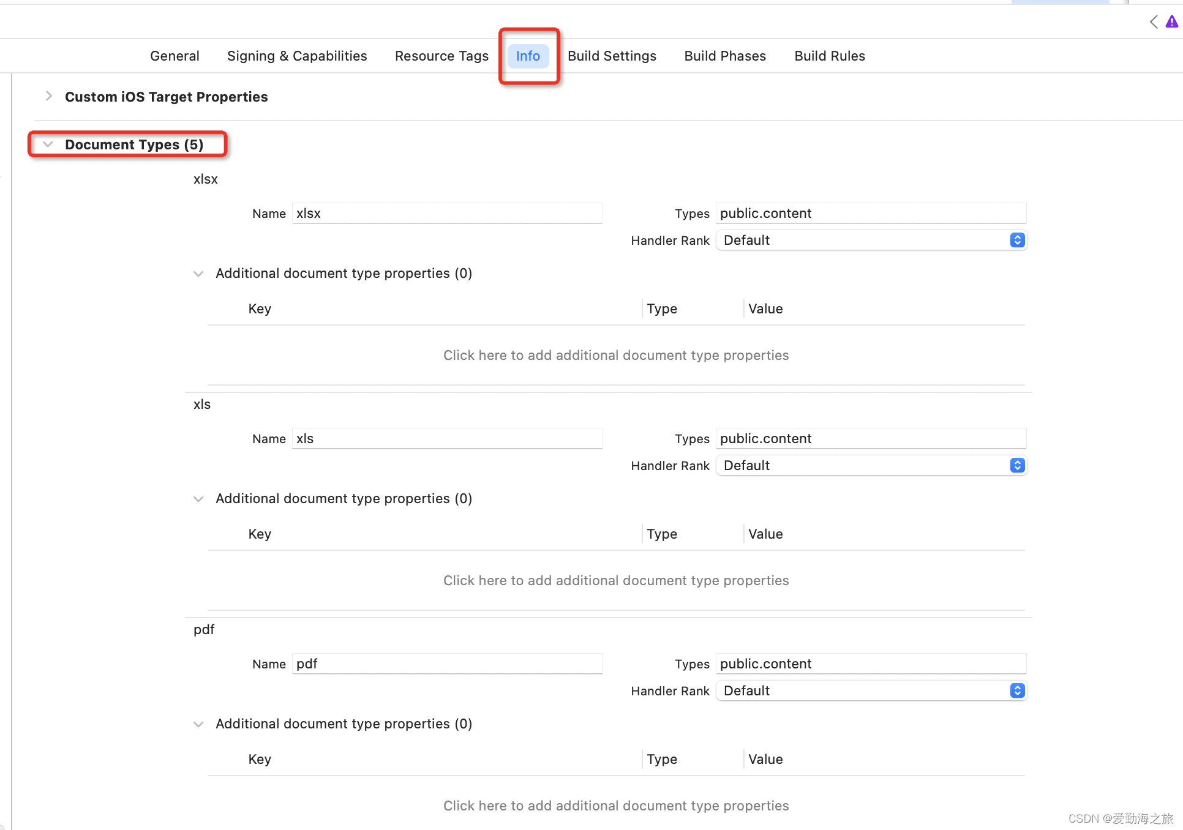Select the Build Phases tab

click(x=725, y=56)
